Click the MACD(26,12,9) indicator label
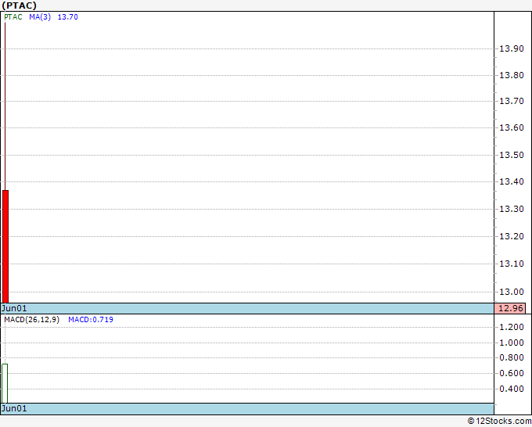 click(x=32, y=320)
